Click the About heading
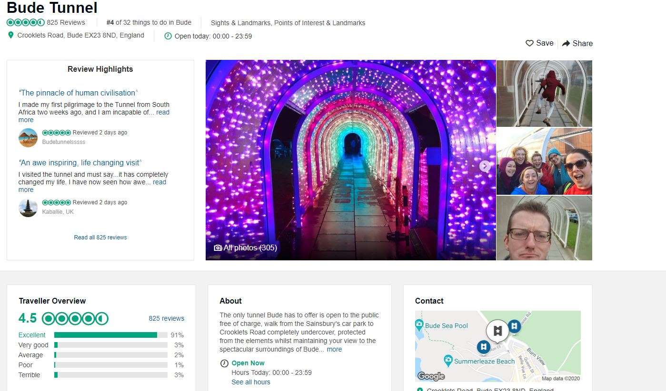This screenshot has height=391, width=666. click(231, 301)
